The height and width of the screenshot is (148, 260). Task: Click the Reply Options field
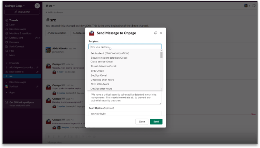tap(125, 114)
